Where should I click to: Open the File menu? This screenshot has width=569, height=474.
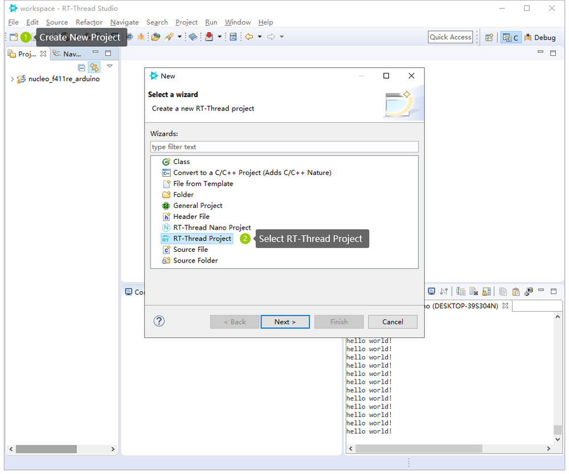click(x=13, y=22)
